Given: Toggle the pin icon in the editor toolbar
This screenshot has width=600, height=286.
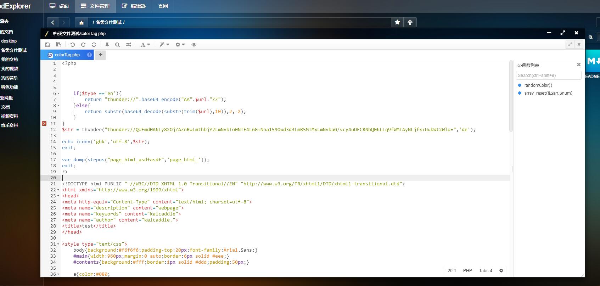Looking at the screenshot, I should 107,45.
